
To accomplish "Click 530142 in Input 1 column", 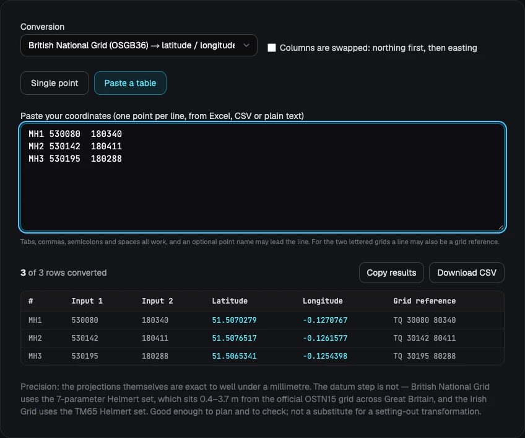I will click(x=85, y=338).
